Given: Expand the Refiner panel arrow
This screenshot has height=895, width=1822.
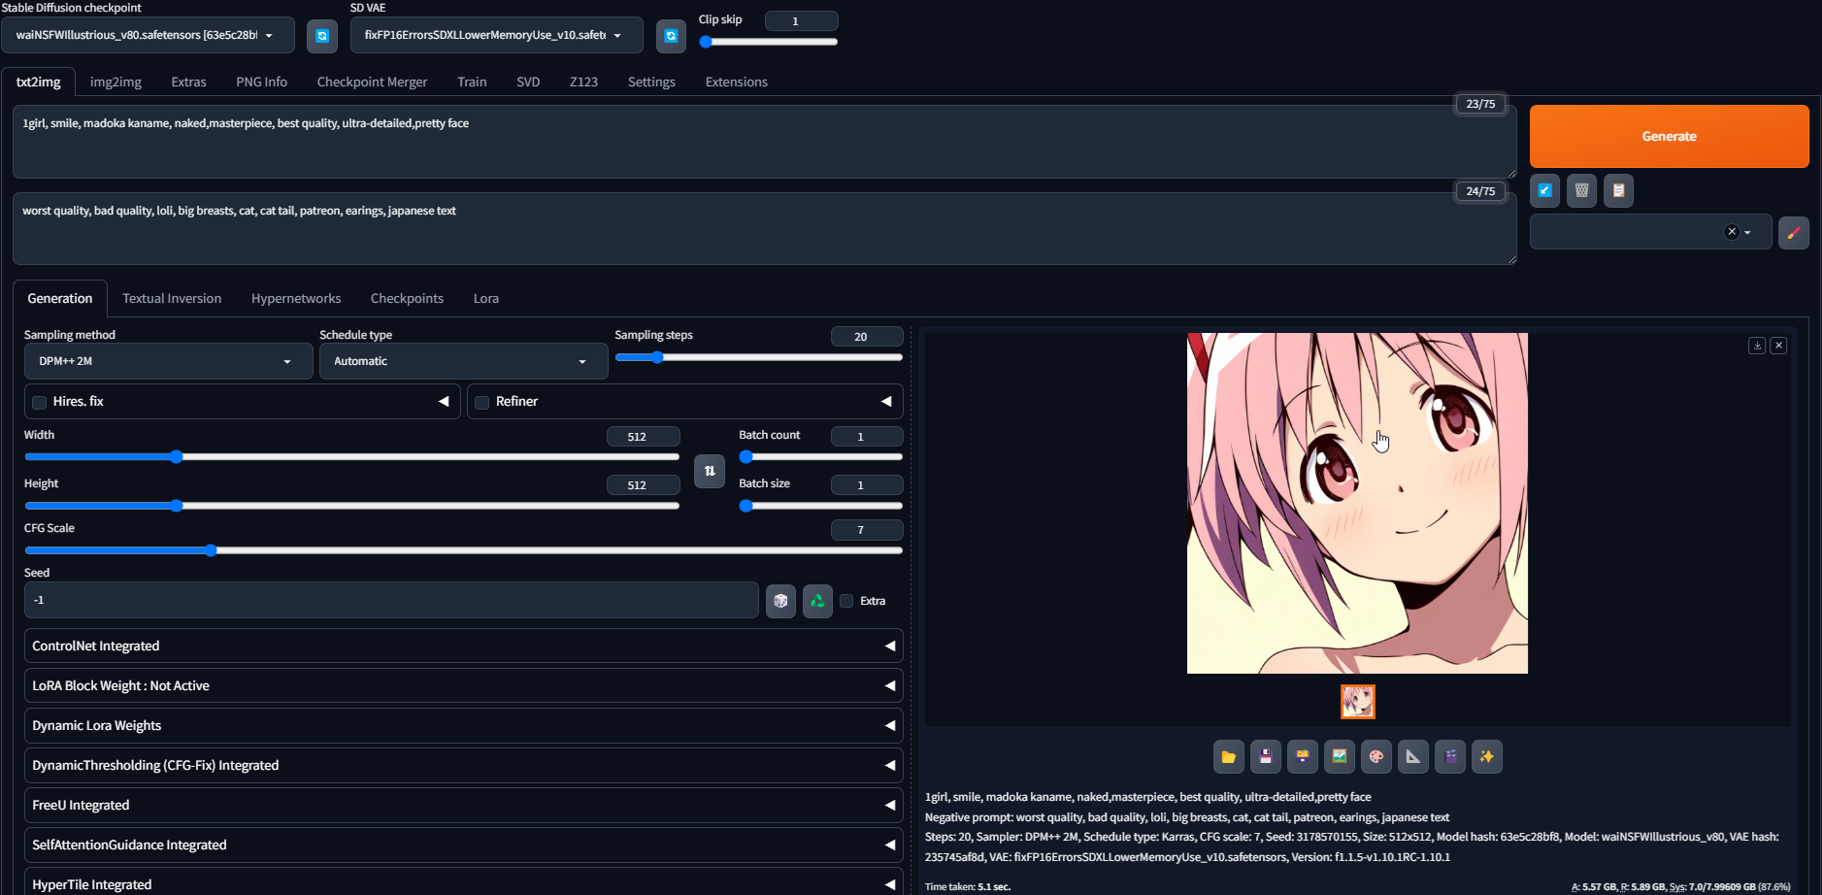Looking at the screenshot, I should click(886, 401).
